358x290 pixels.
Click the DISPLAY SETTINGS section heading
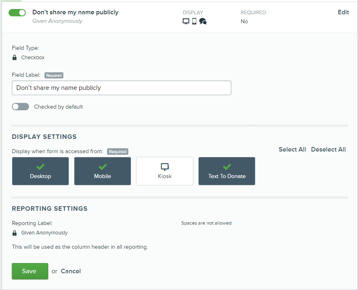click(44, 137)
